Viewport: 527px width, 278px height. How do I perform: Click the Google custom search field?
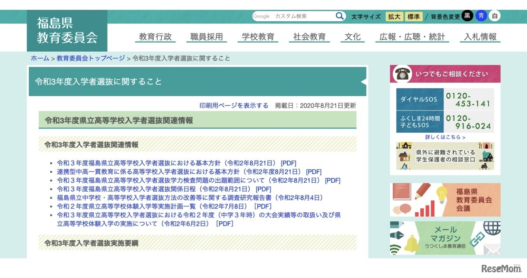(294, 16)
